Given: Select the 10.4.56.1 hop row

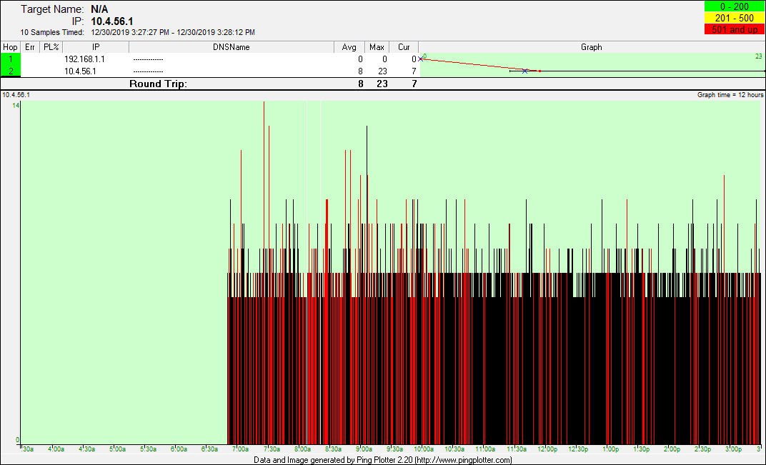Looking at the screenshot, I should tap(80, 71).
